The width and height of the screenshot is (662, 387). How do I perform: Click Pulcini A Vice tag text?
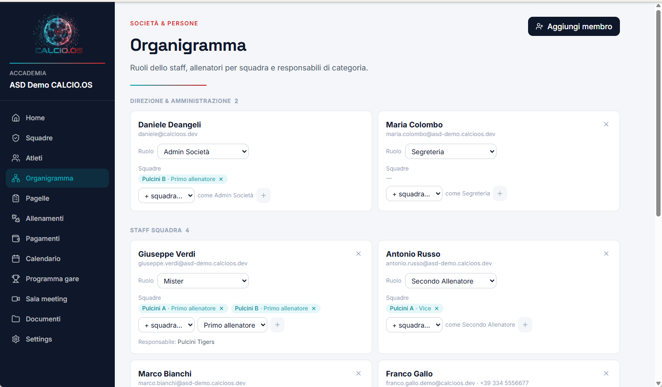(410, 308)
